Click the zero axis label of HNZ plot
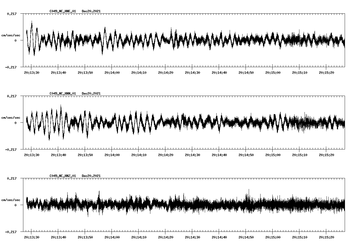The image size is (364, 247). point(16,205)
